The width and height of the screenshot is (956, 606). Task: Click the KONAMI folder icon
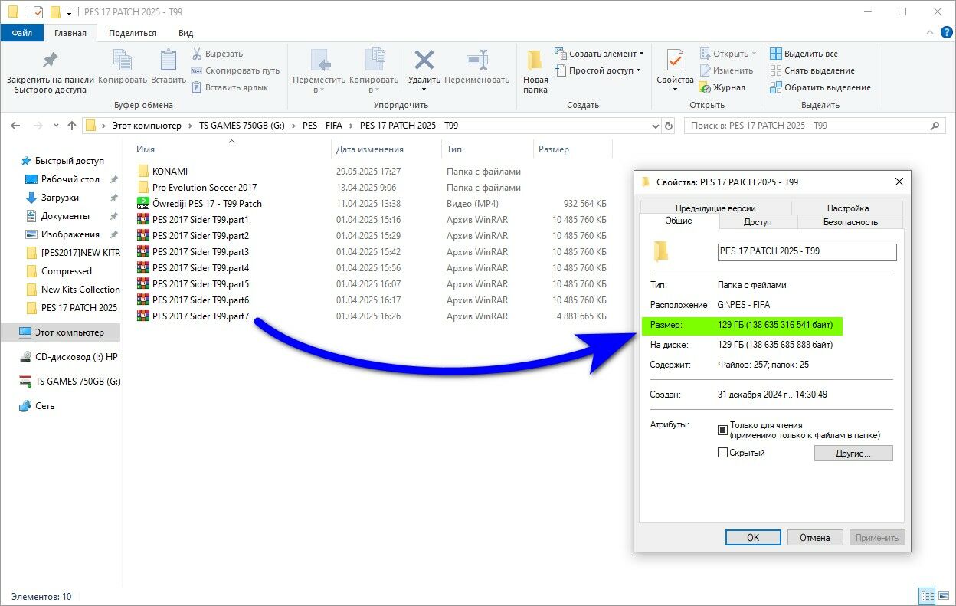coord(143,172)
